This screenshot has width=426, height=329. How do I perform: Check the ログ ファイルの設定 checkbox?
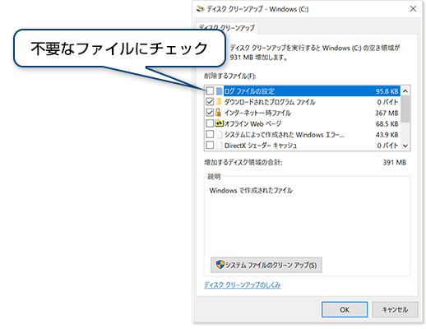click(210, 90)
